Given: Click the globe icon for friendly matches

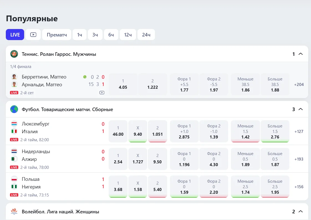Looking at the screenshot, I should [x=14, y=109].
